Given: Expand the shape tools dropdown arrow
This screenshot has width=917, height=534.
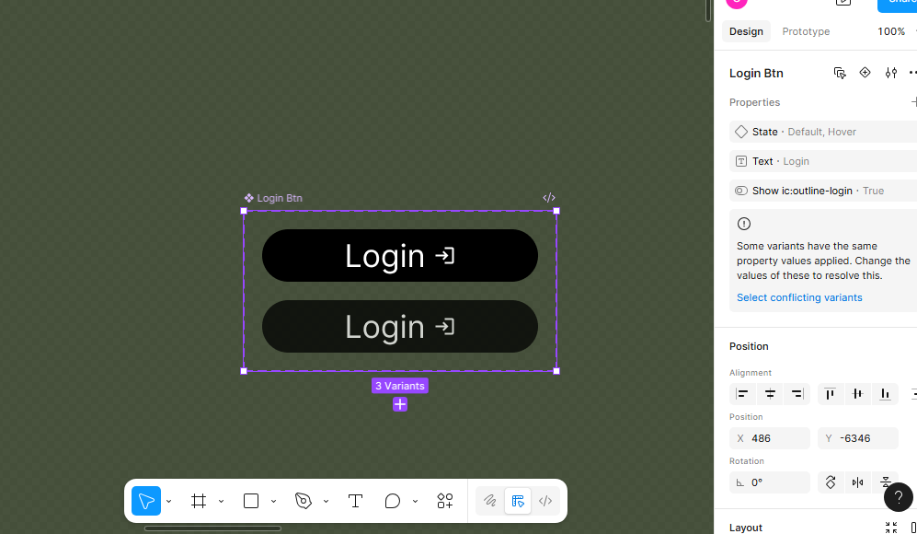Looking at the screenshot, I should click(273, 502).
